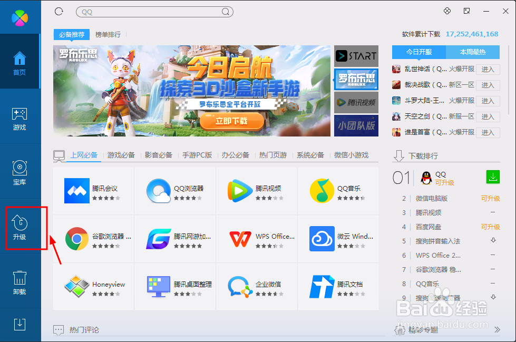
Task: Open the Upgrade (升级) sidebar section
Action: [x=20, y=228]
